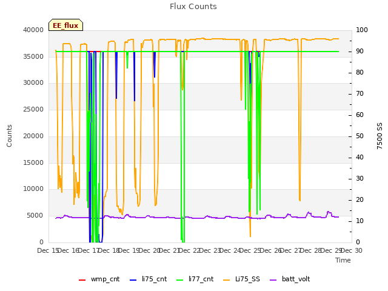Click the 7500 SS right axis label

(x=380, y=136)
